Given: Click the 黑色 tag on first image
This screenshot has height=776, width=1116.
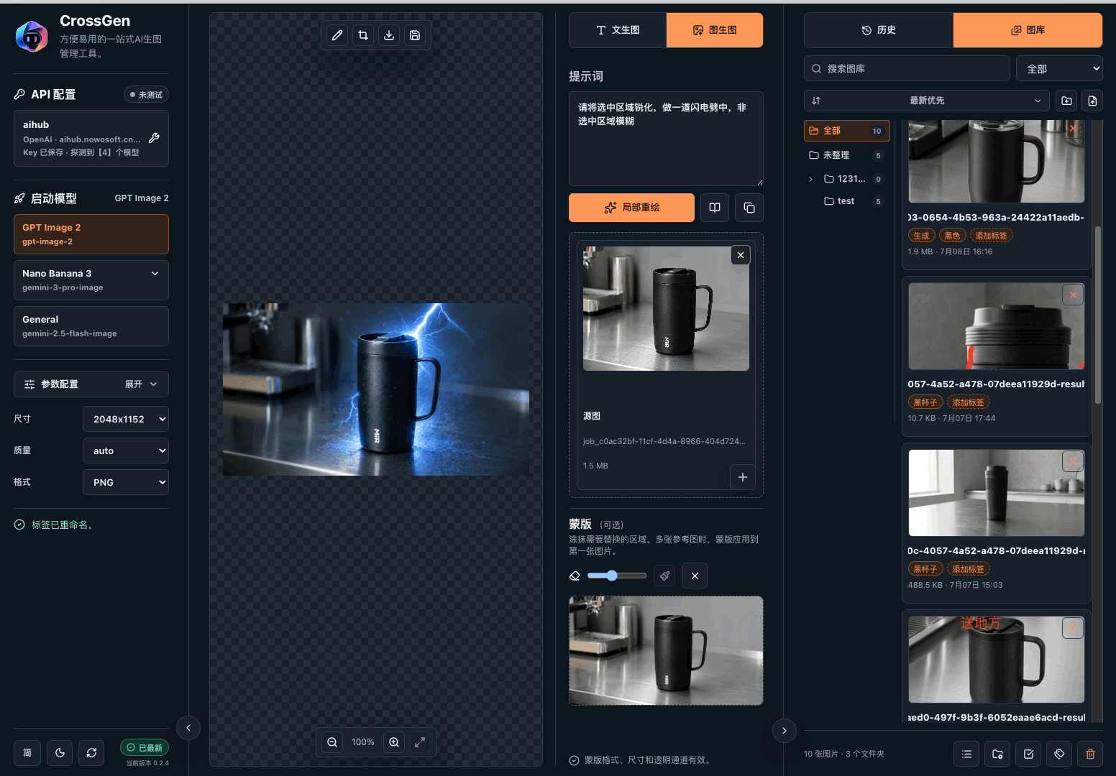Looking at the screenshot, I should click(x=953, y=236).
